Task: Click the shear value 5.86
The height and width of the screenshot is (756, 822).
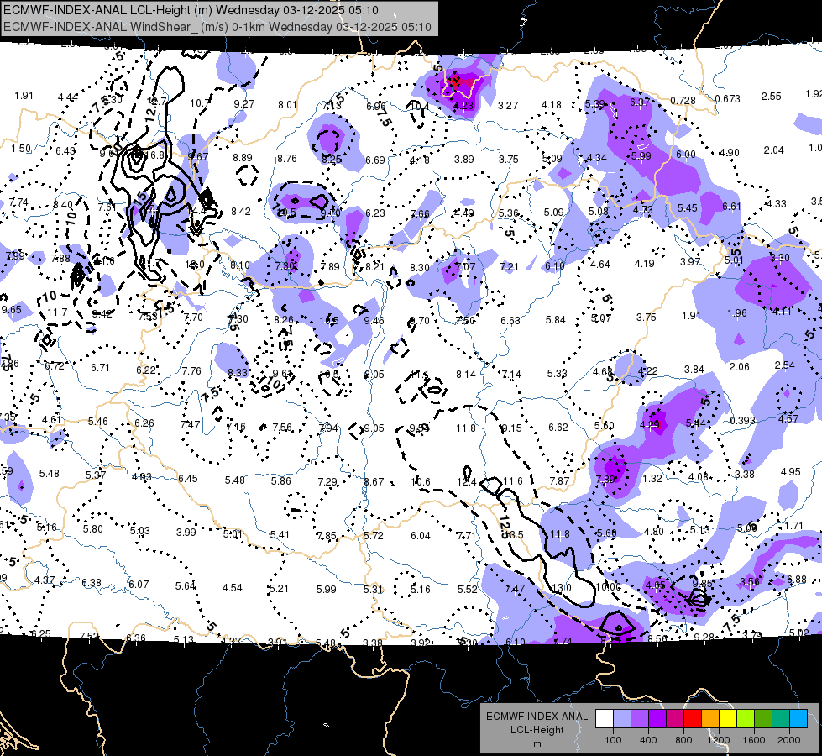Action: pyautogui.click(x=281, y=481)
